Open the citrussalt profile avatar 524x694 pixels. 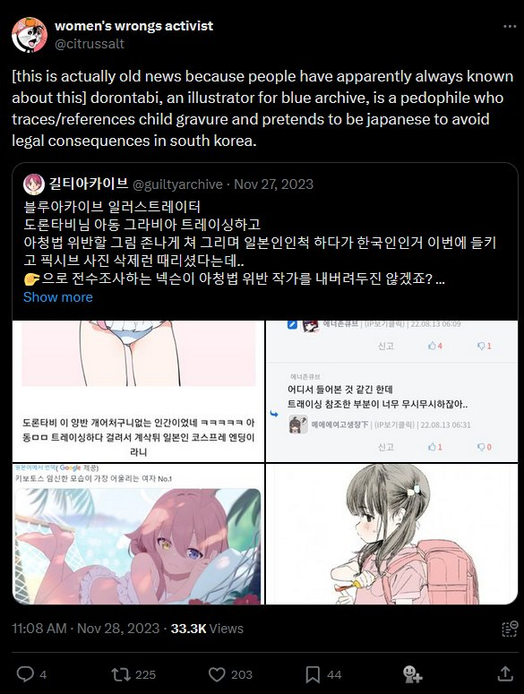[30, 35]
